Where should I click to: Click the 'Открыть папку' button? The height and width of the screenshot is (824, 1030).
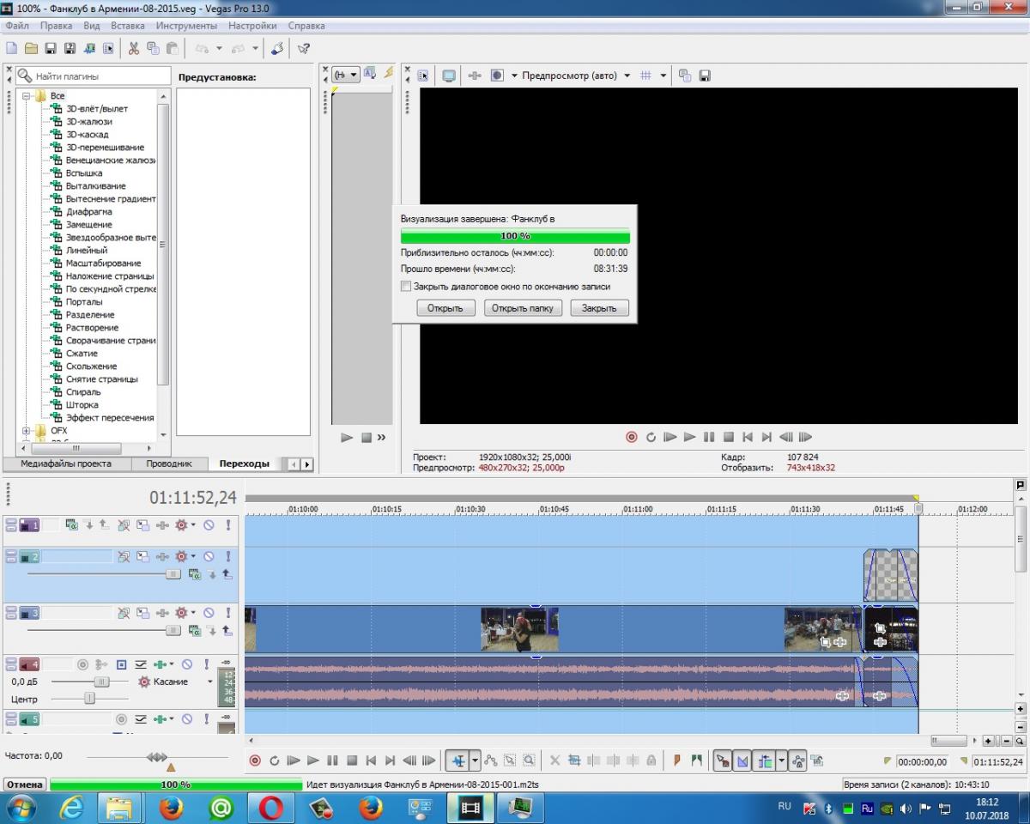point(522,308)
